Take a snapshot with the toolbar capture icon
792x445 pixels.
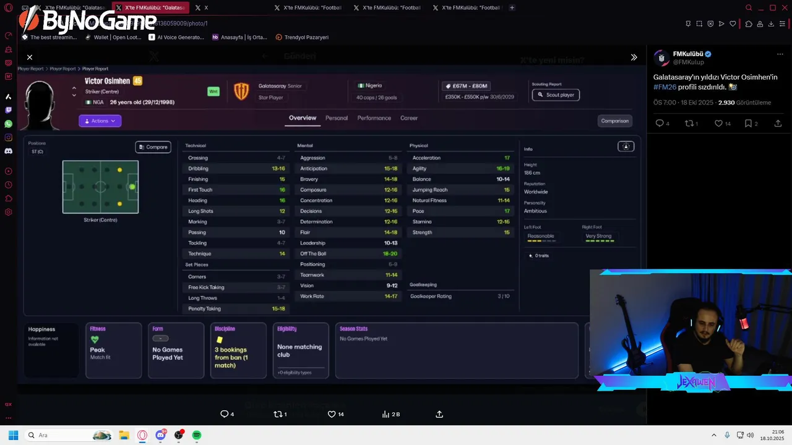699,23
